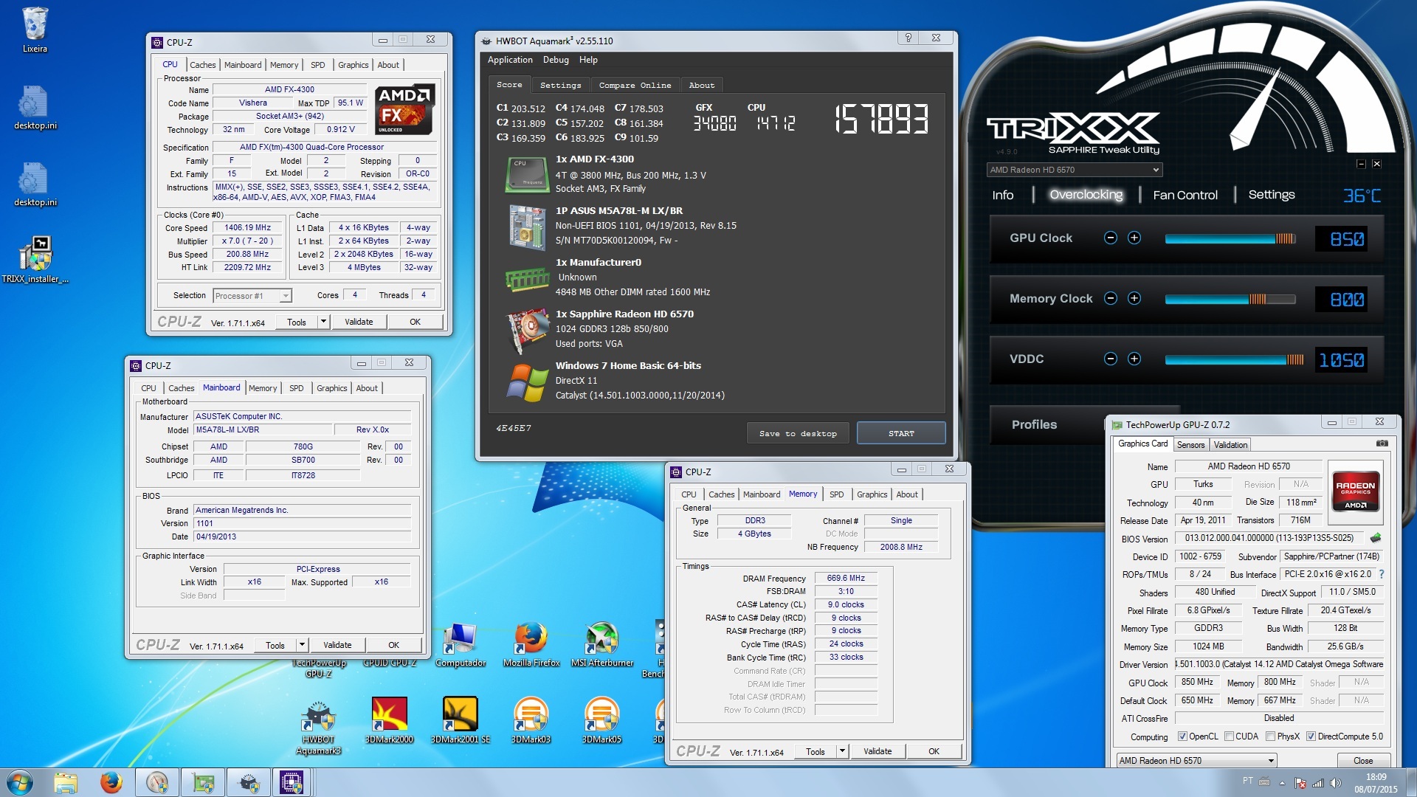Open Graphics tab in CPU-Z Mainboard window
Image resolution: width=1417 pixels, height=797 pixels.
[x=331, y=388]
